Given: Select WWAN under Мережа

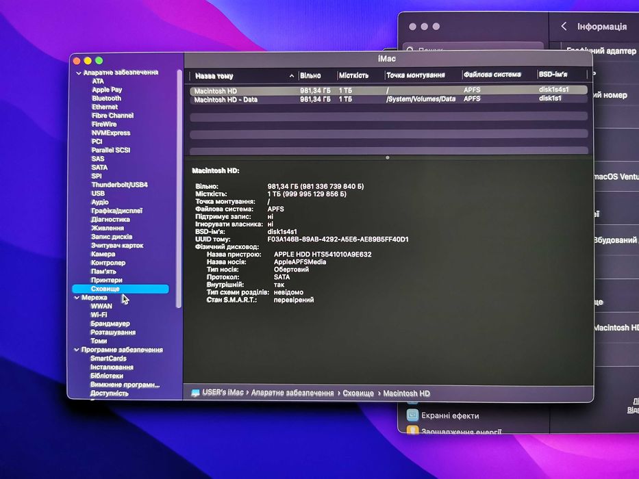Looking at the screenshot, I should pos(101,307).
